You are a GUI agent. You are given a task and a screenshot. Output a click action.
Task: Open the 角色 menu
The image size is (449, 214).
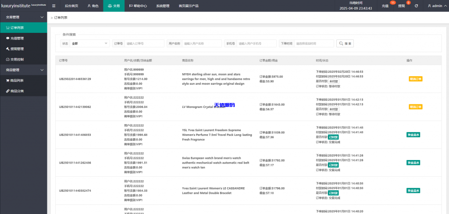tap(93, 6)
